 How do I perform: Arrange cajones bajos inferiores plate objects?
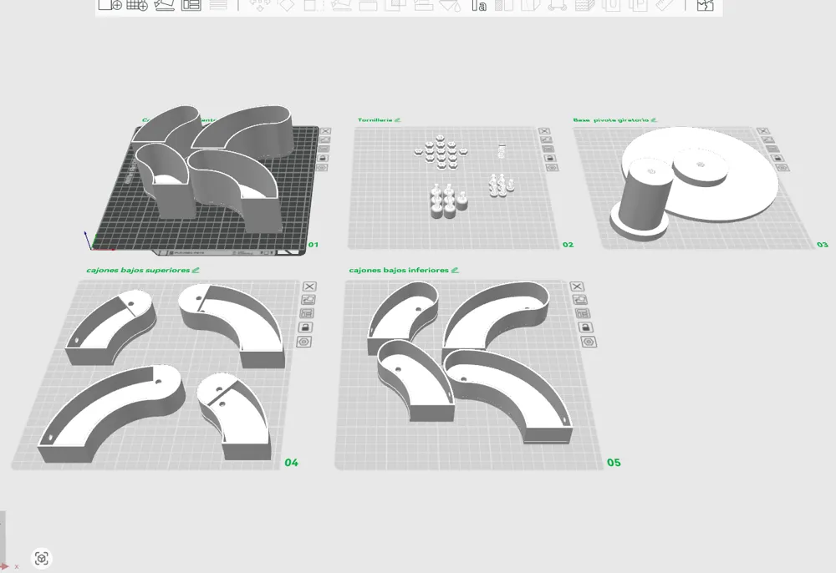[582, 313]
